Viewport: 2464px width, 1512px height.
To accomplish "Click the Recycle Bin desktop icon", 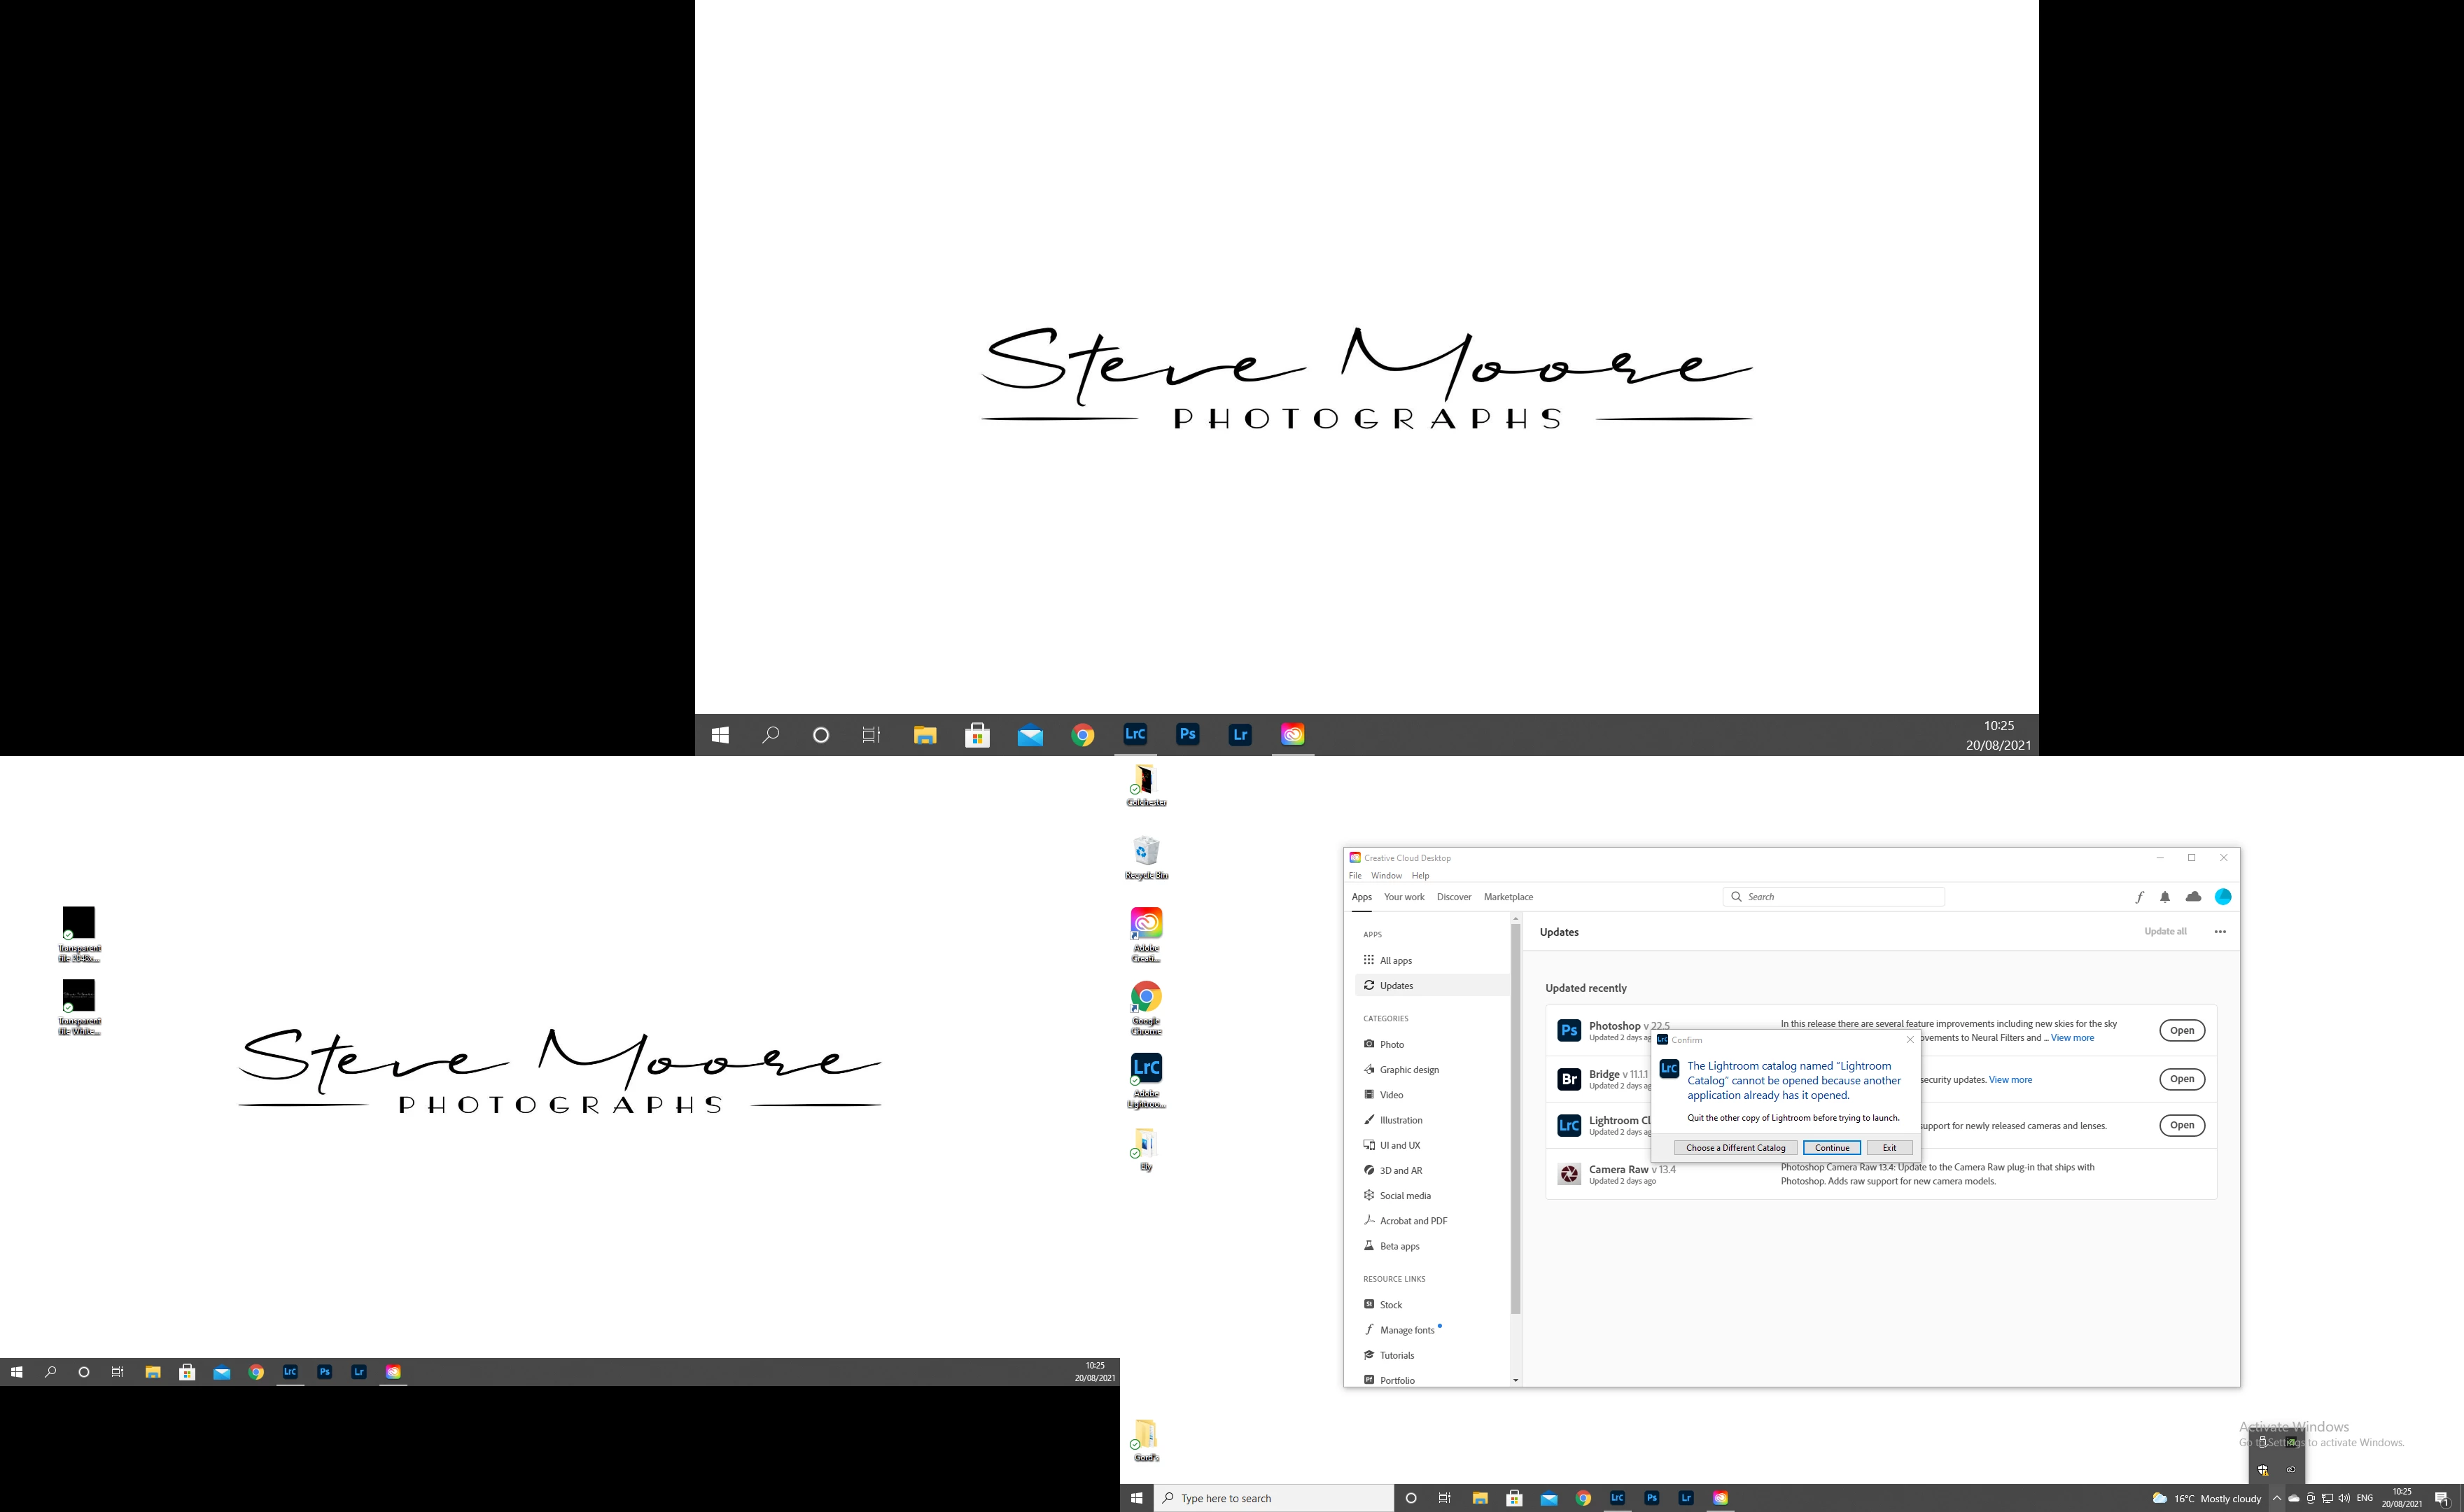I will pos(1146,852).
